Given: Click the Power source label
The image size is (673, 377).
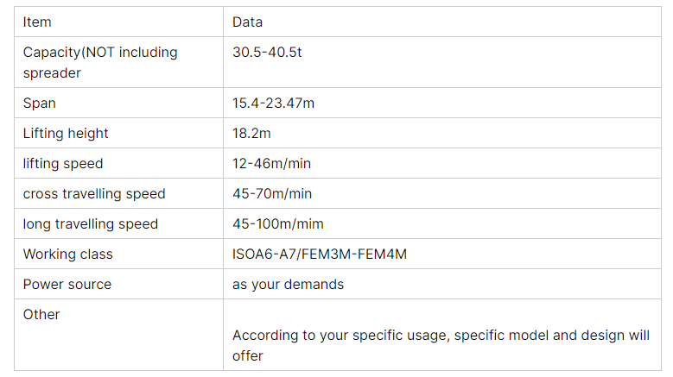Looking at the screenshot, I should click(x=67, y=284).
